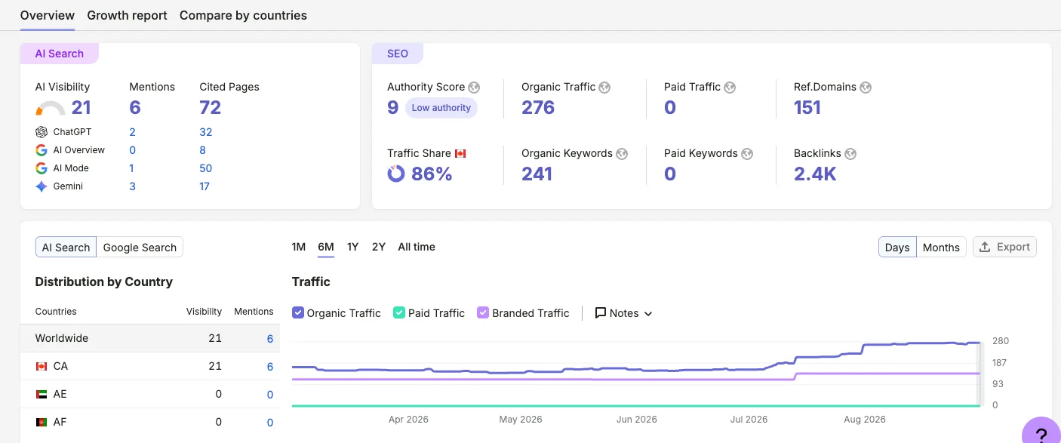Select the 2Y time range
Image resolution: width=1061 pixels, height=443 pixels.
[379, 247]
